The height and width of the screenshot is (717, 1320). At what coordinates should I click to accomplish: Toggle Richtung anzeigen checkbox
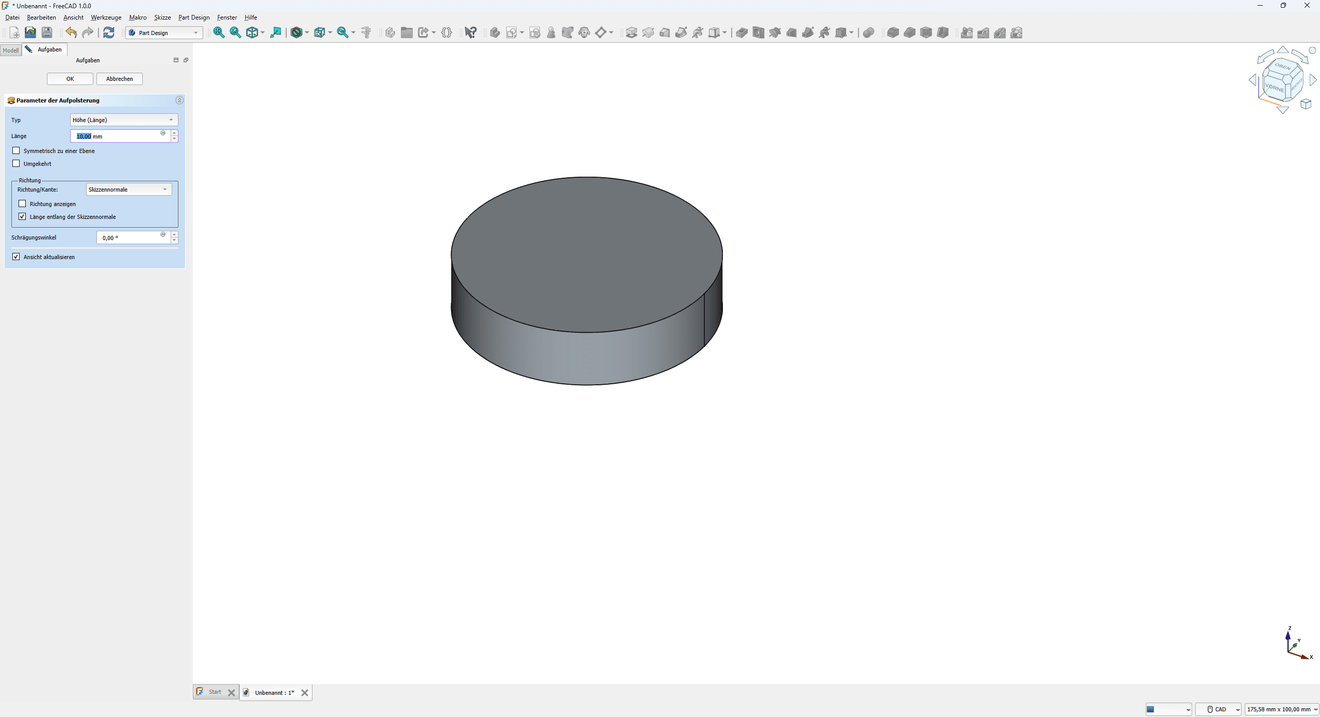point(23,204)
